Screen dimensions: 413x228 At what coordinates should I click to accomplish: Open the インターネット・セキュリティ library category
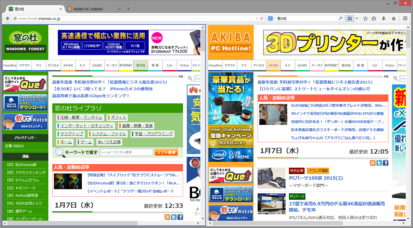pyautogui.click(x=87, y=126)
